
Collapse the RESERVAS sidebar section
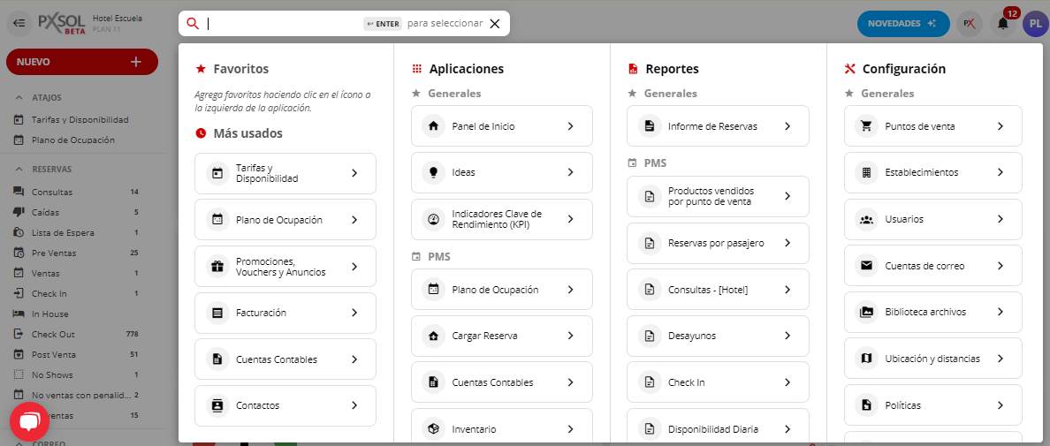pos(19,169)
